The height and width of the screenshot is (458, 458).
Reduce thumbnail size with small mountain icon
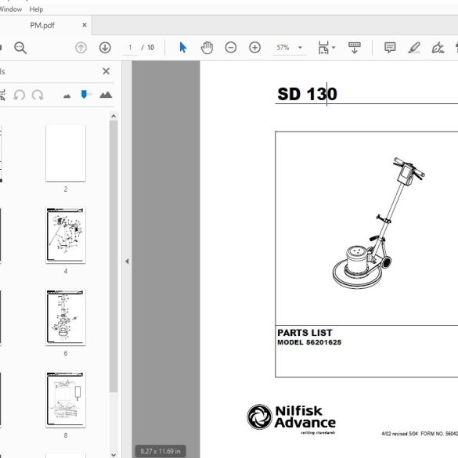click(67, 96)
